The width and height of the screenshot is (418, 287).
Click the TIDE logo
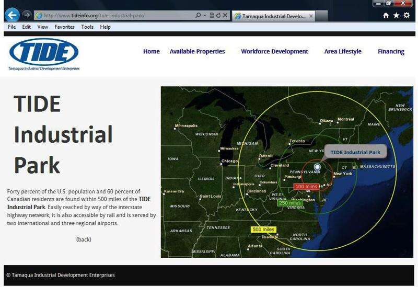[44, 54]
